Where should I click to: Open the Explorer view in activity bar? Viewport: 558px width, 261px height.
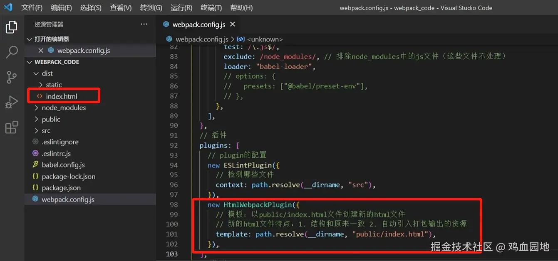tap(12, 27)
